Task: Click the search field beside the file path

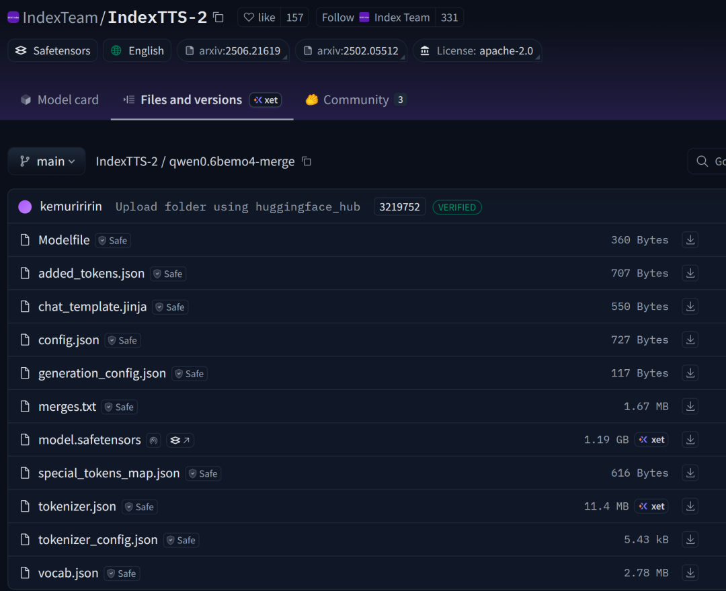Action: click(709, 161)
